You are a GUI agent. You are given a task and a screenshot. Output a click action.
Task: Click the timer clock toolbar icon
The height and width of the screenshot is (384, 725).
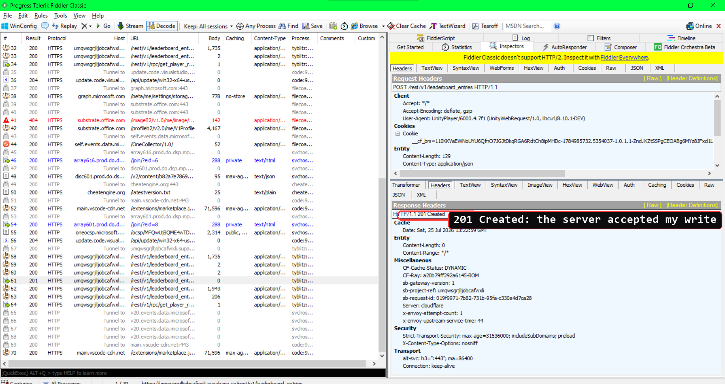tap(344, 26)
